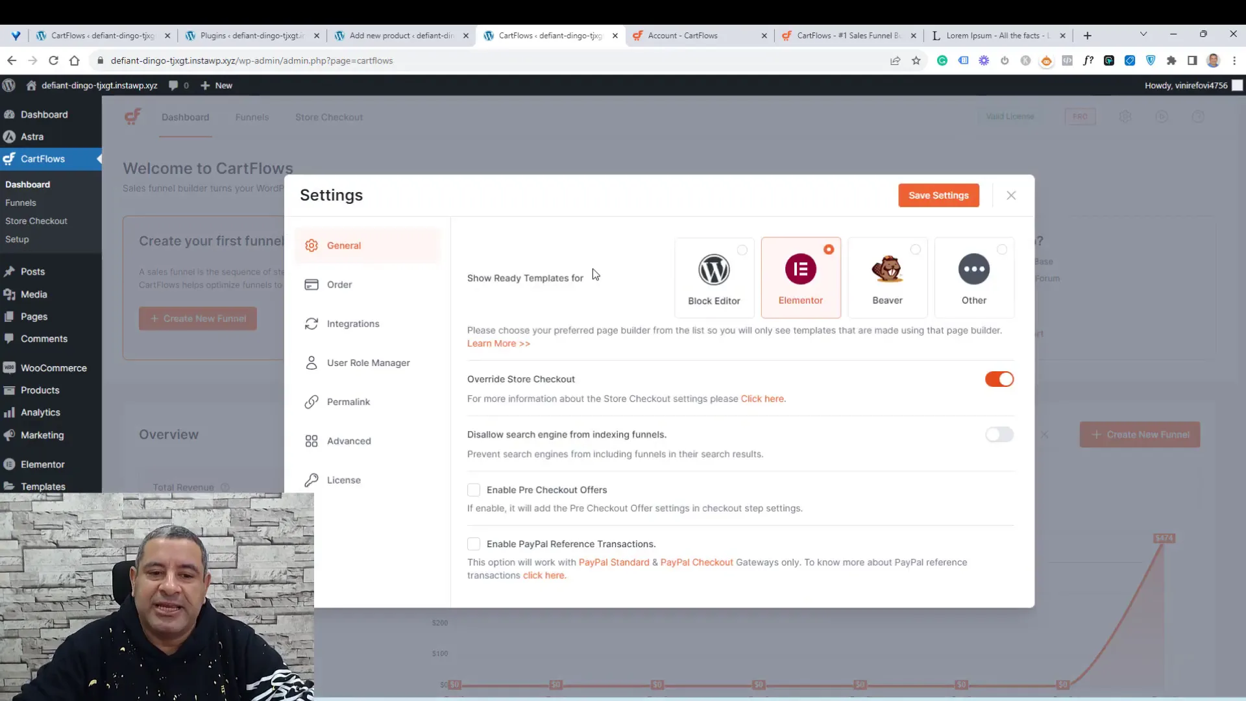Toggle Disallow search engine indexing
The width and height of the screenshot is (1246, 701).
pos(999,434)
